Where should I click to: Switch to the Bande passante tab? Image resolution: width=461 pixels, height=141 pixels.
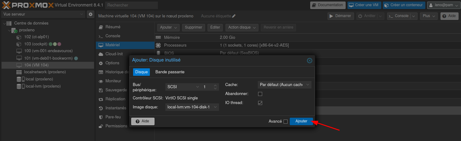point(170,72)
